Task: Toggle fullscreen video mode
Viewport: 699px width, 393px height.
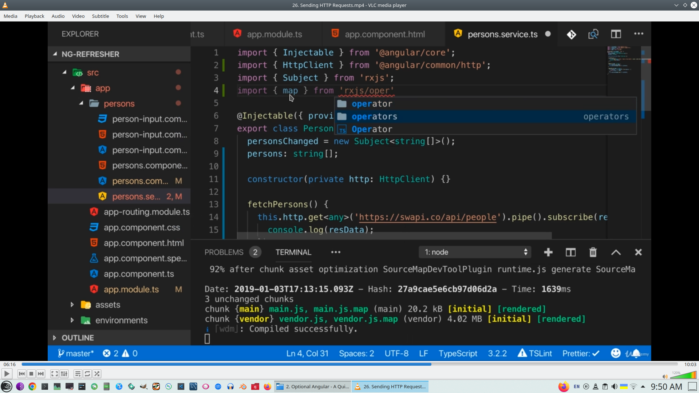Action: coord(54,374)
